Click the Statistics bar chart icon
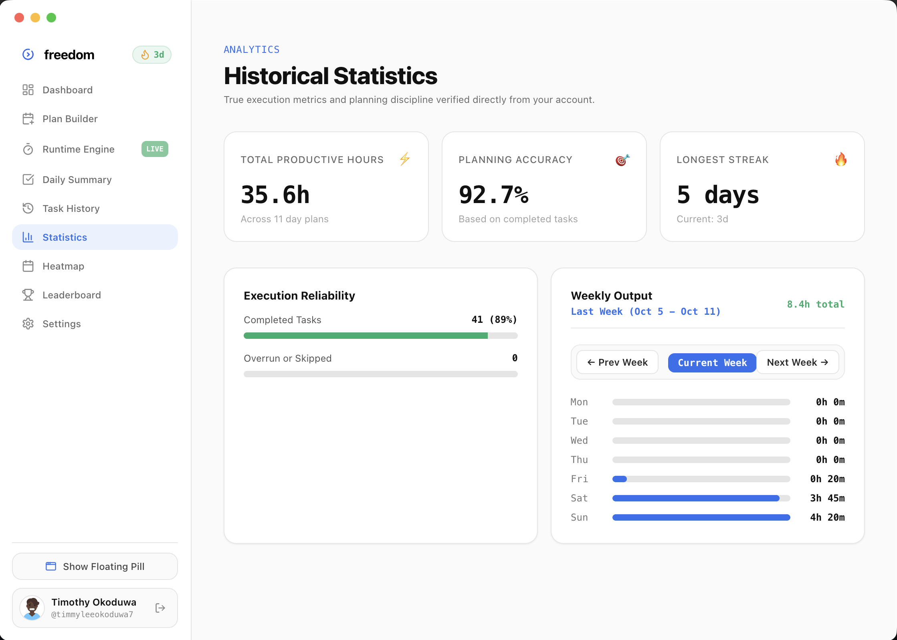 (x=28, y=237)
